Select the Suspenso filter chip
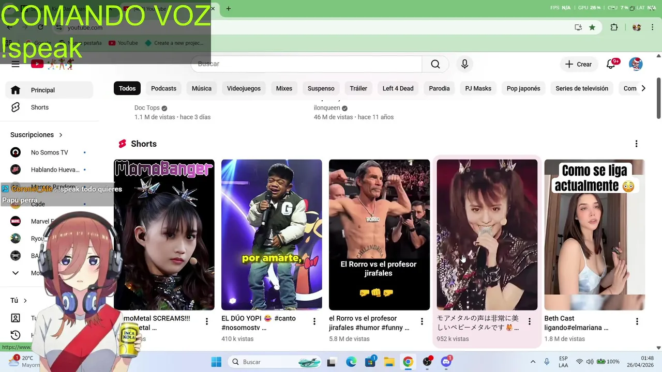This screenshot has width=662, height=372. tap(321, 88)
